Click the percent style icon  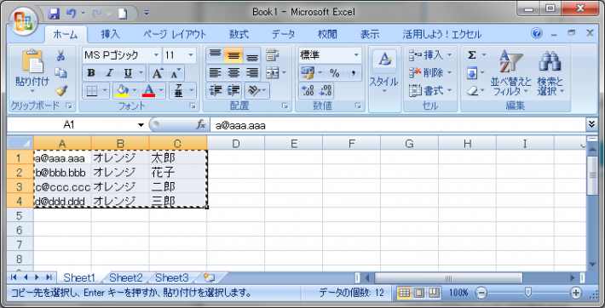334,73
